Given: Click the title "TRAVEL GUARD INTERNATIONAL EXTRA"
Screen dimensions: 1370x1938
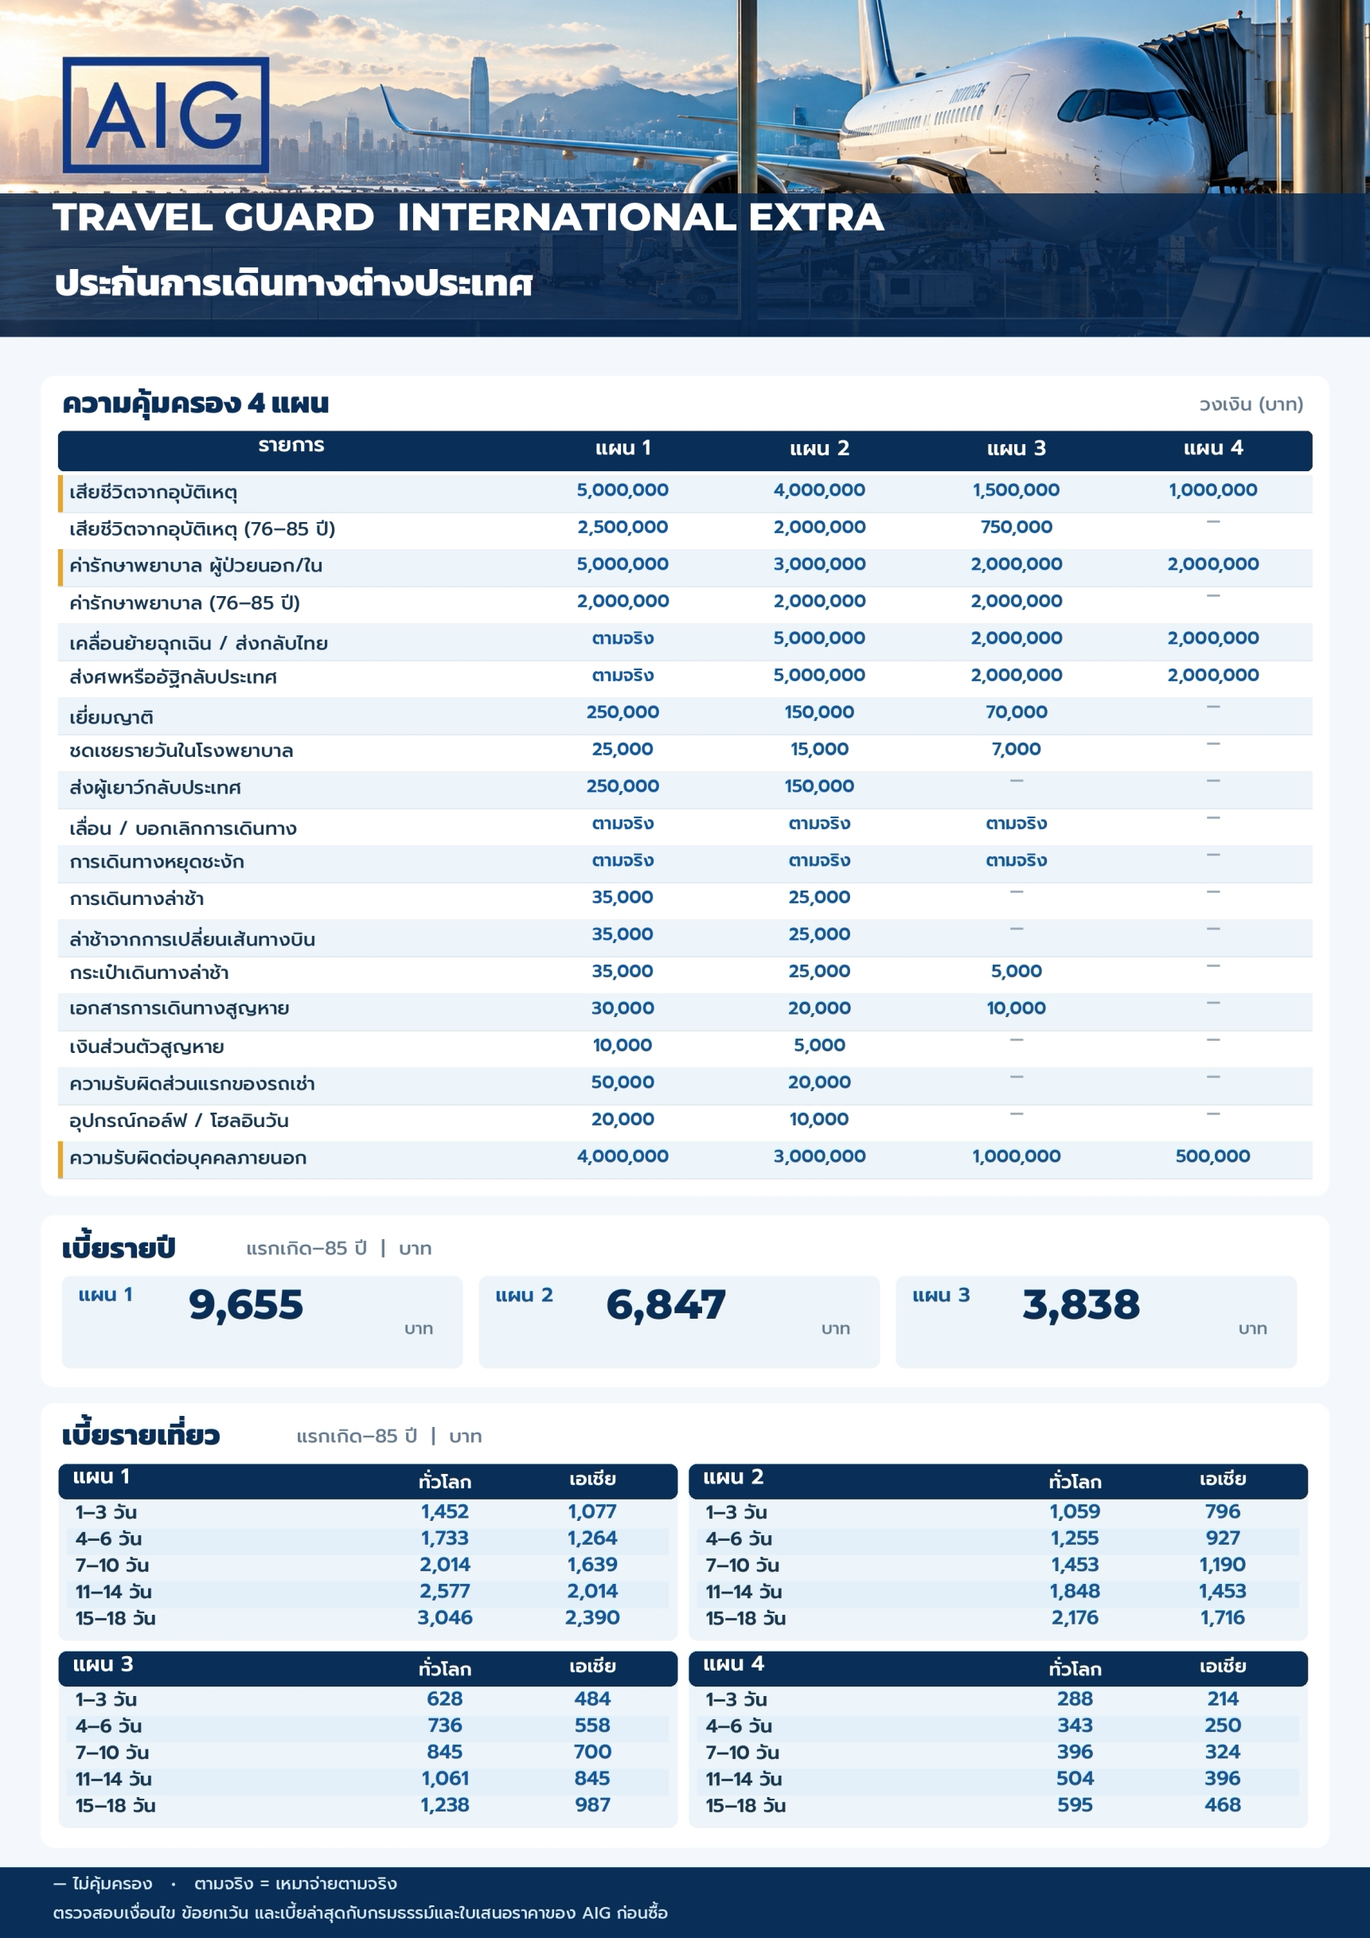Looking at the screenshot, I should click(469, 218).
